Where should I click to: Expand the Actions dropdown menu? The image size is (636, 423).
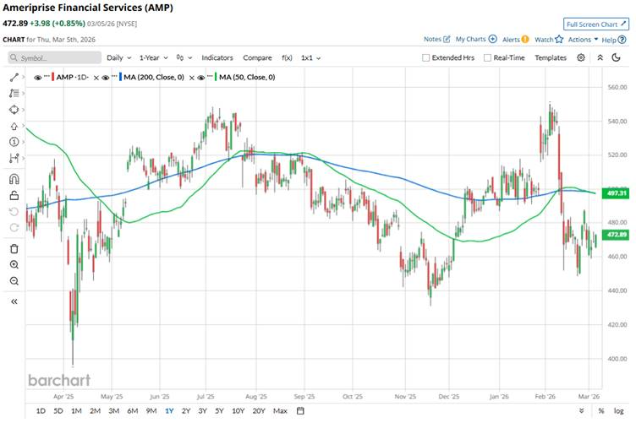tap(583, 39)
